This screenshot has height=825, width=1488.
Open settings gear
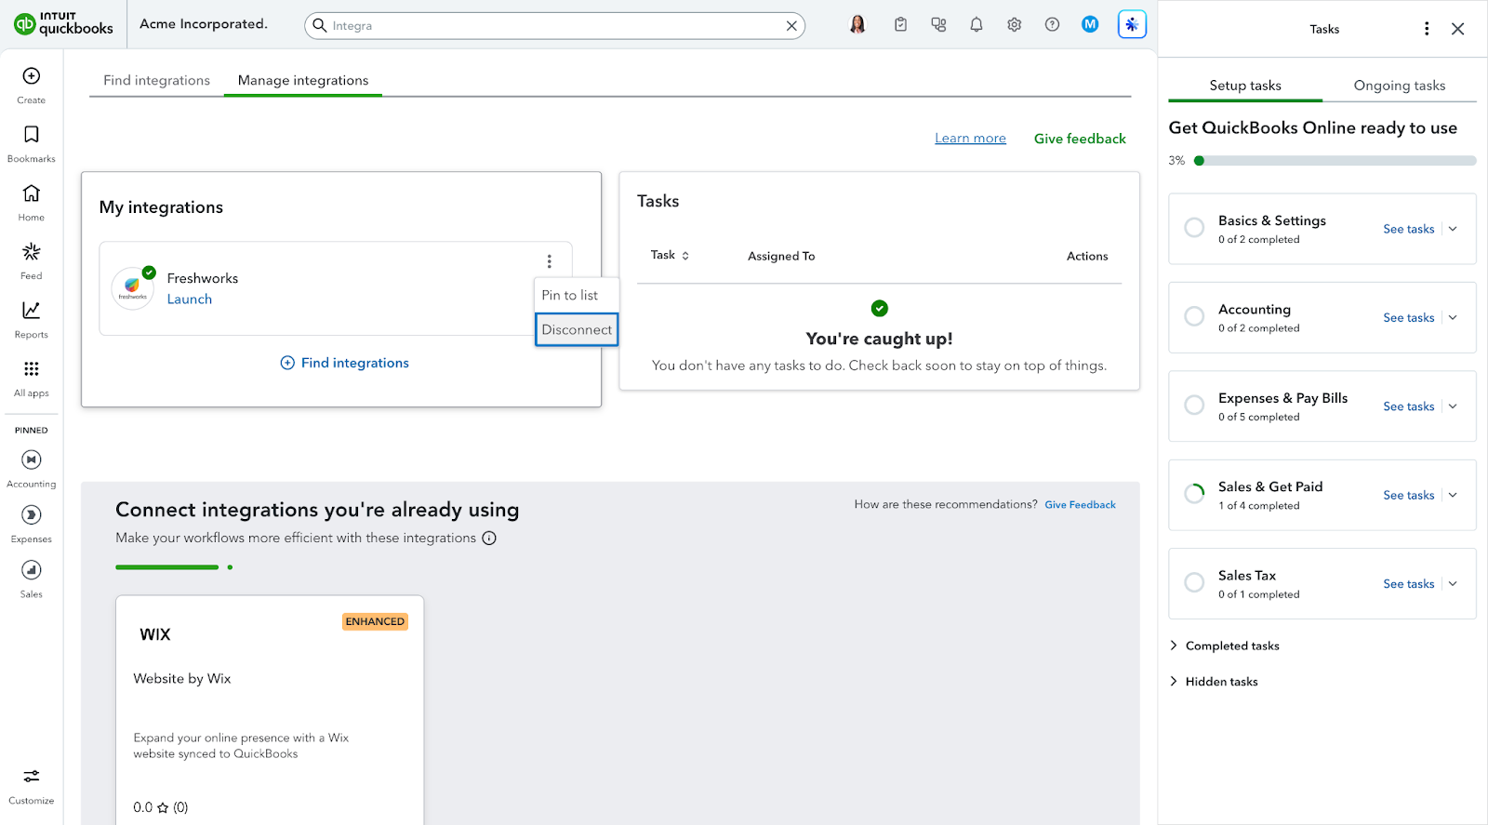1015,25
